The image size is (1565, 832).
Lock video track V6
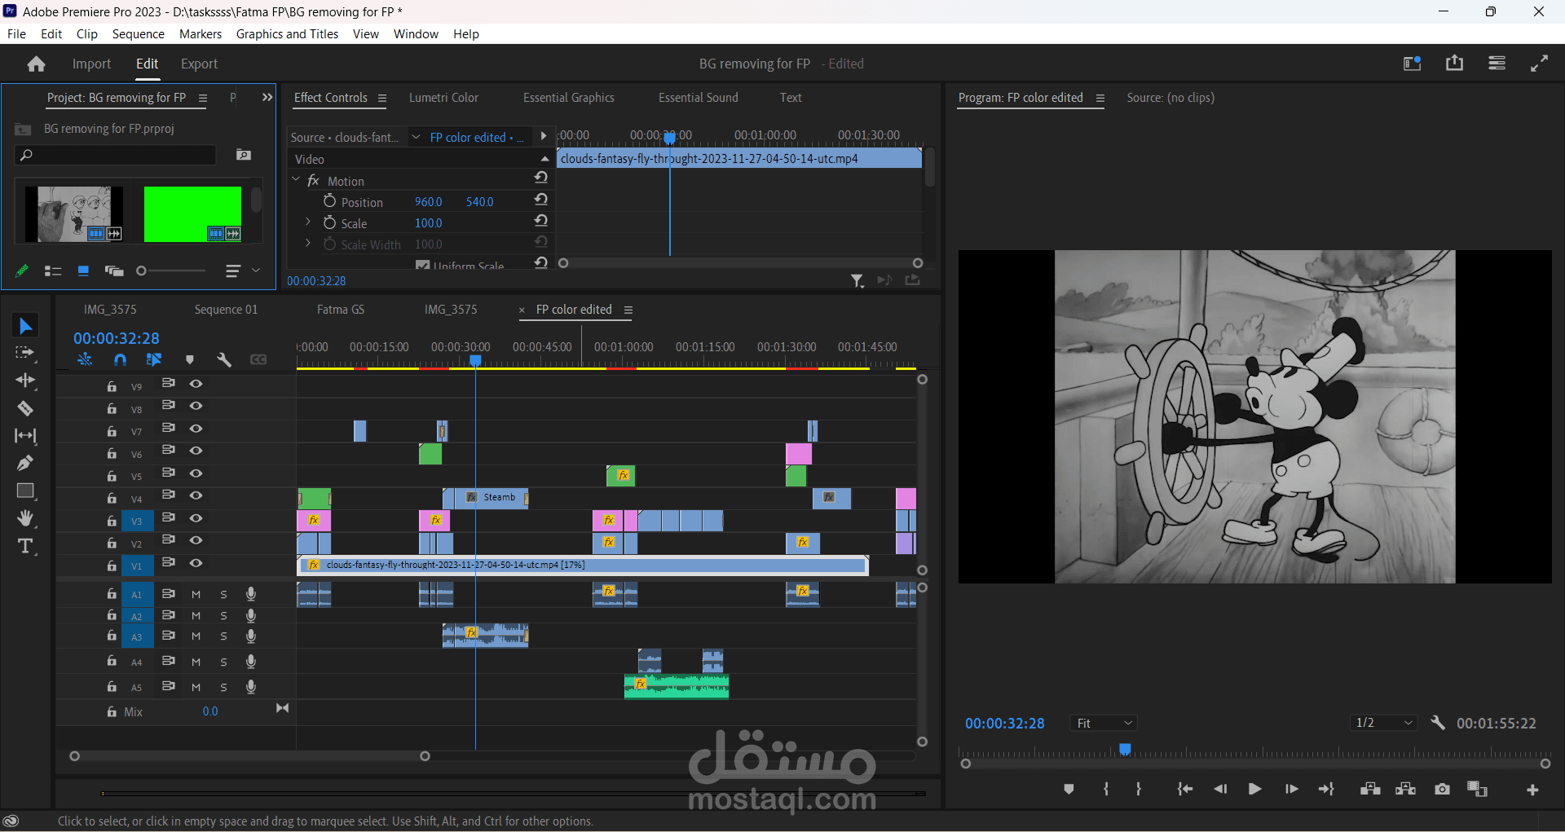click(112, 453)
